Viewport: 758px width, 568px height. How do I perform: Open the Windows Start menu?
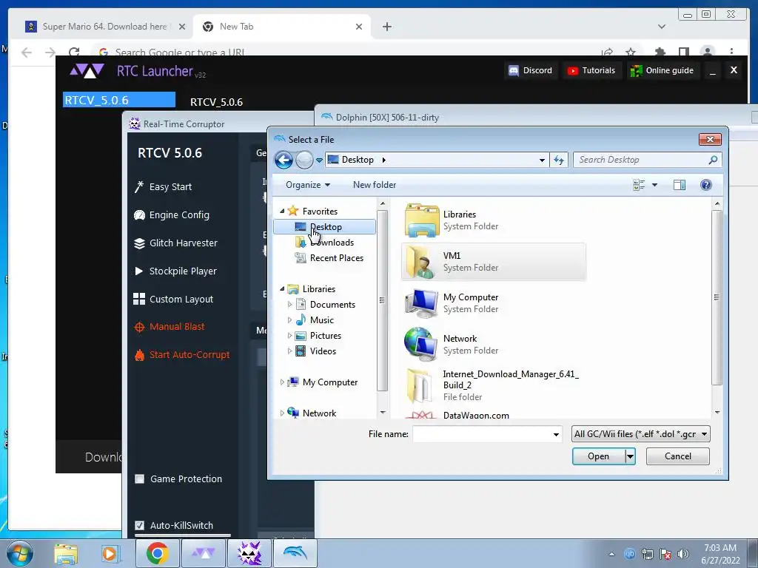tap(20, 553)
